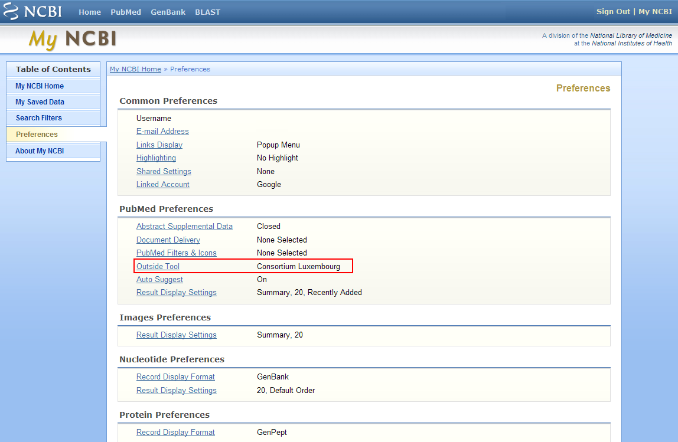Viewport: 678px width, 442px height.
Task: Click the 'Closed' value text
Action: (x=269, y=227)
